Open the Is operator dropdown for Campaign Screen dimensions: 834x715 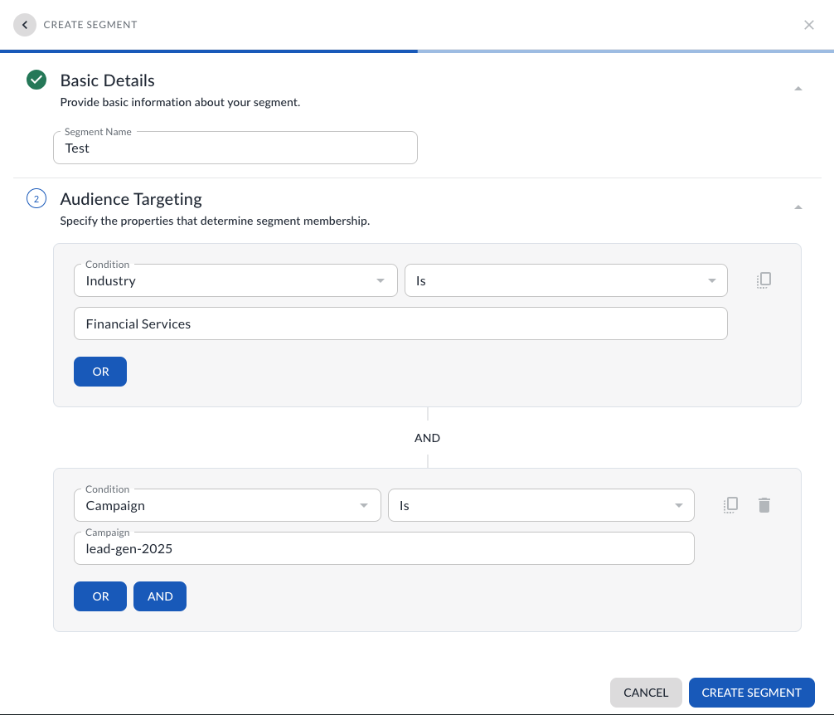(541, 505)
